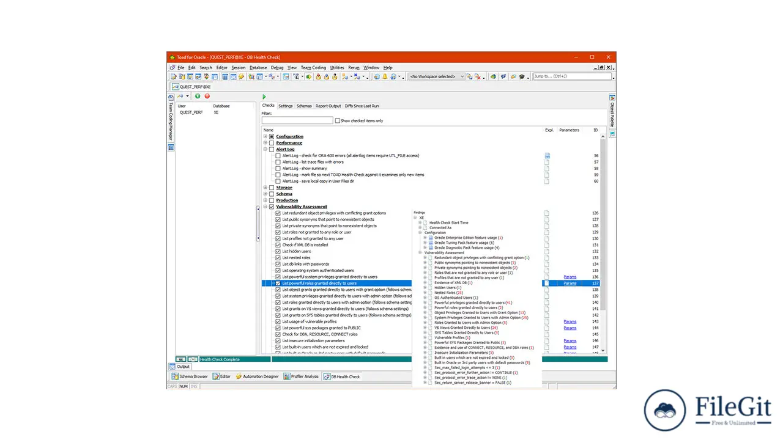Click Params link for row 146
Screen dimensions: 783x440
click(570, 340)
